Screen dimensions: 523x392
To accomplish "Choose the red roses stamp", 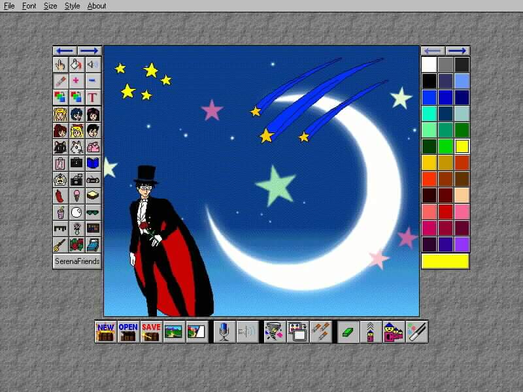I will click(76, 245).
